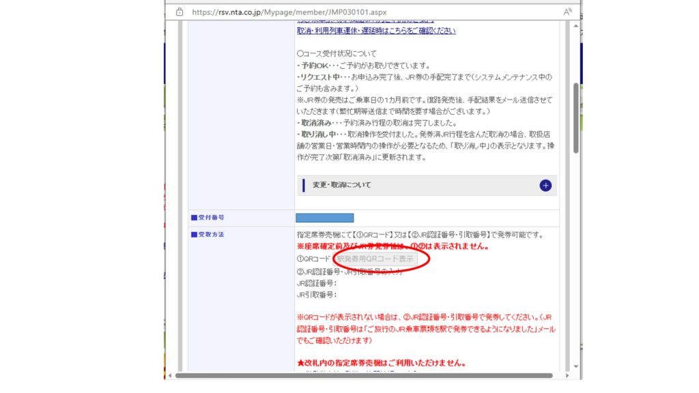Click the lock icon in address bar
The image size is (699, 393).
[180, 12]
